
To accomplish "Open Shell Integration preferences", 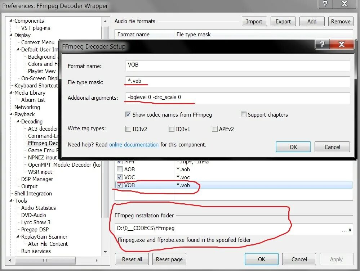I will point(33,194).
